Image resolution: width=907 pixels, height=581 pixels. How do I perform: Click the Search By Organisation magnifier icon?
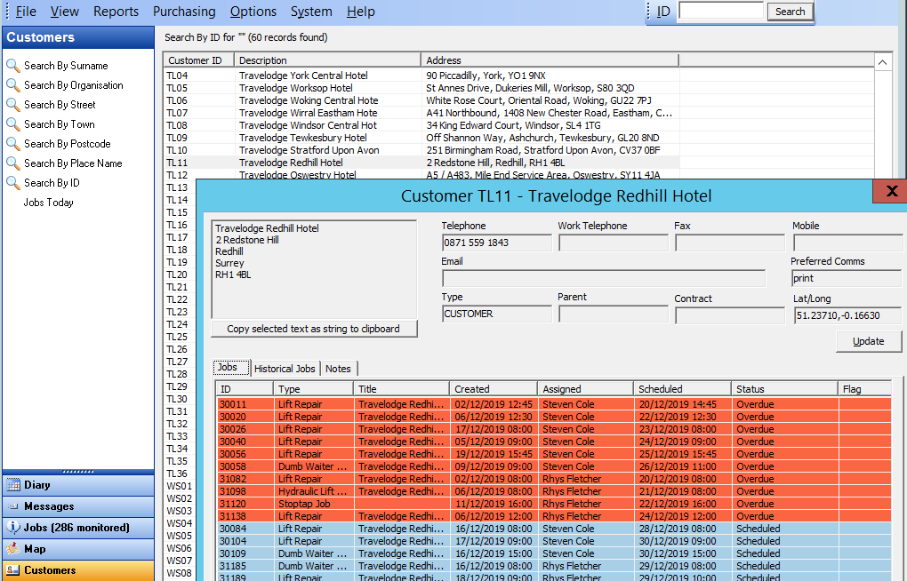(x=12, y=85)
